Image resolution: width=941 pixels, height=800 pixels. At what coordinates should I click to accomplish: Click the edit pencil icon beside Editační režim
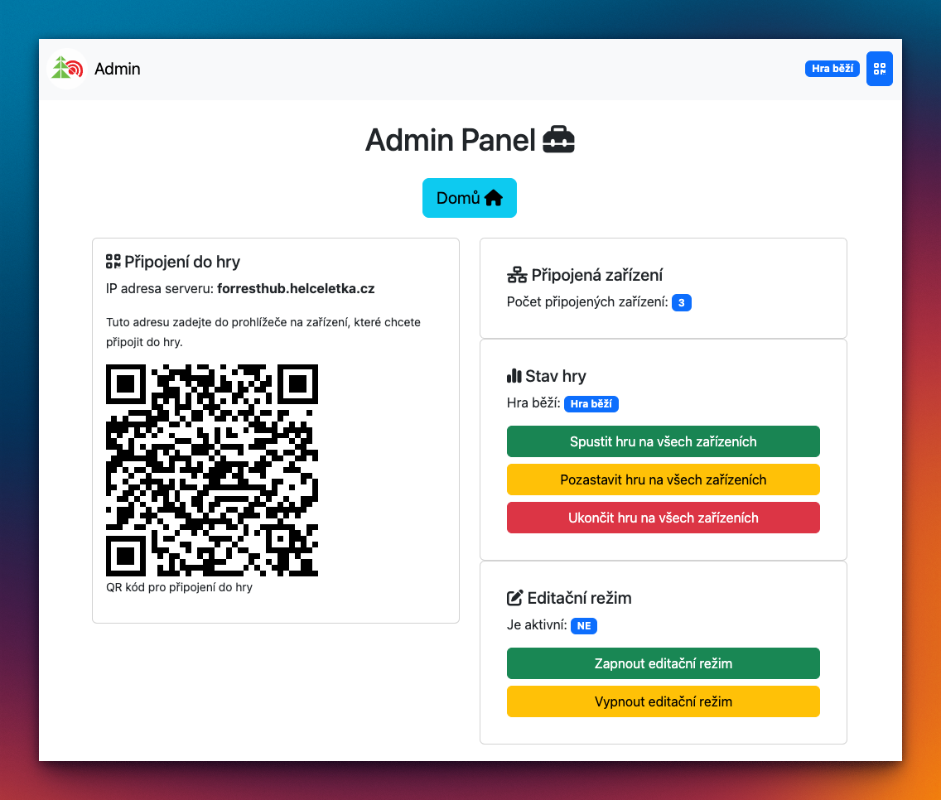point(515,598)
